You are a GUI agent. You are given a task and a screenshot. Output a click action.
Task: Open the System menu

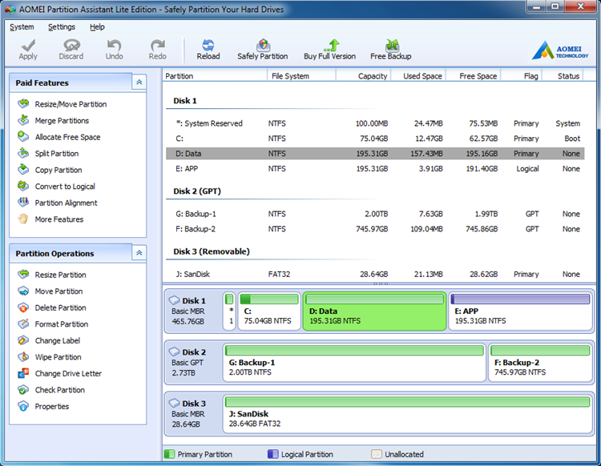pyautogui.click(x=22, y=26)
